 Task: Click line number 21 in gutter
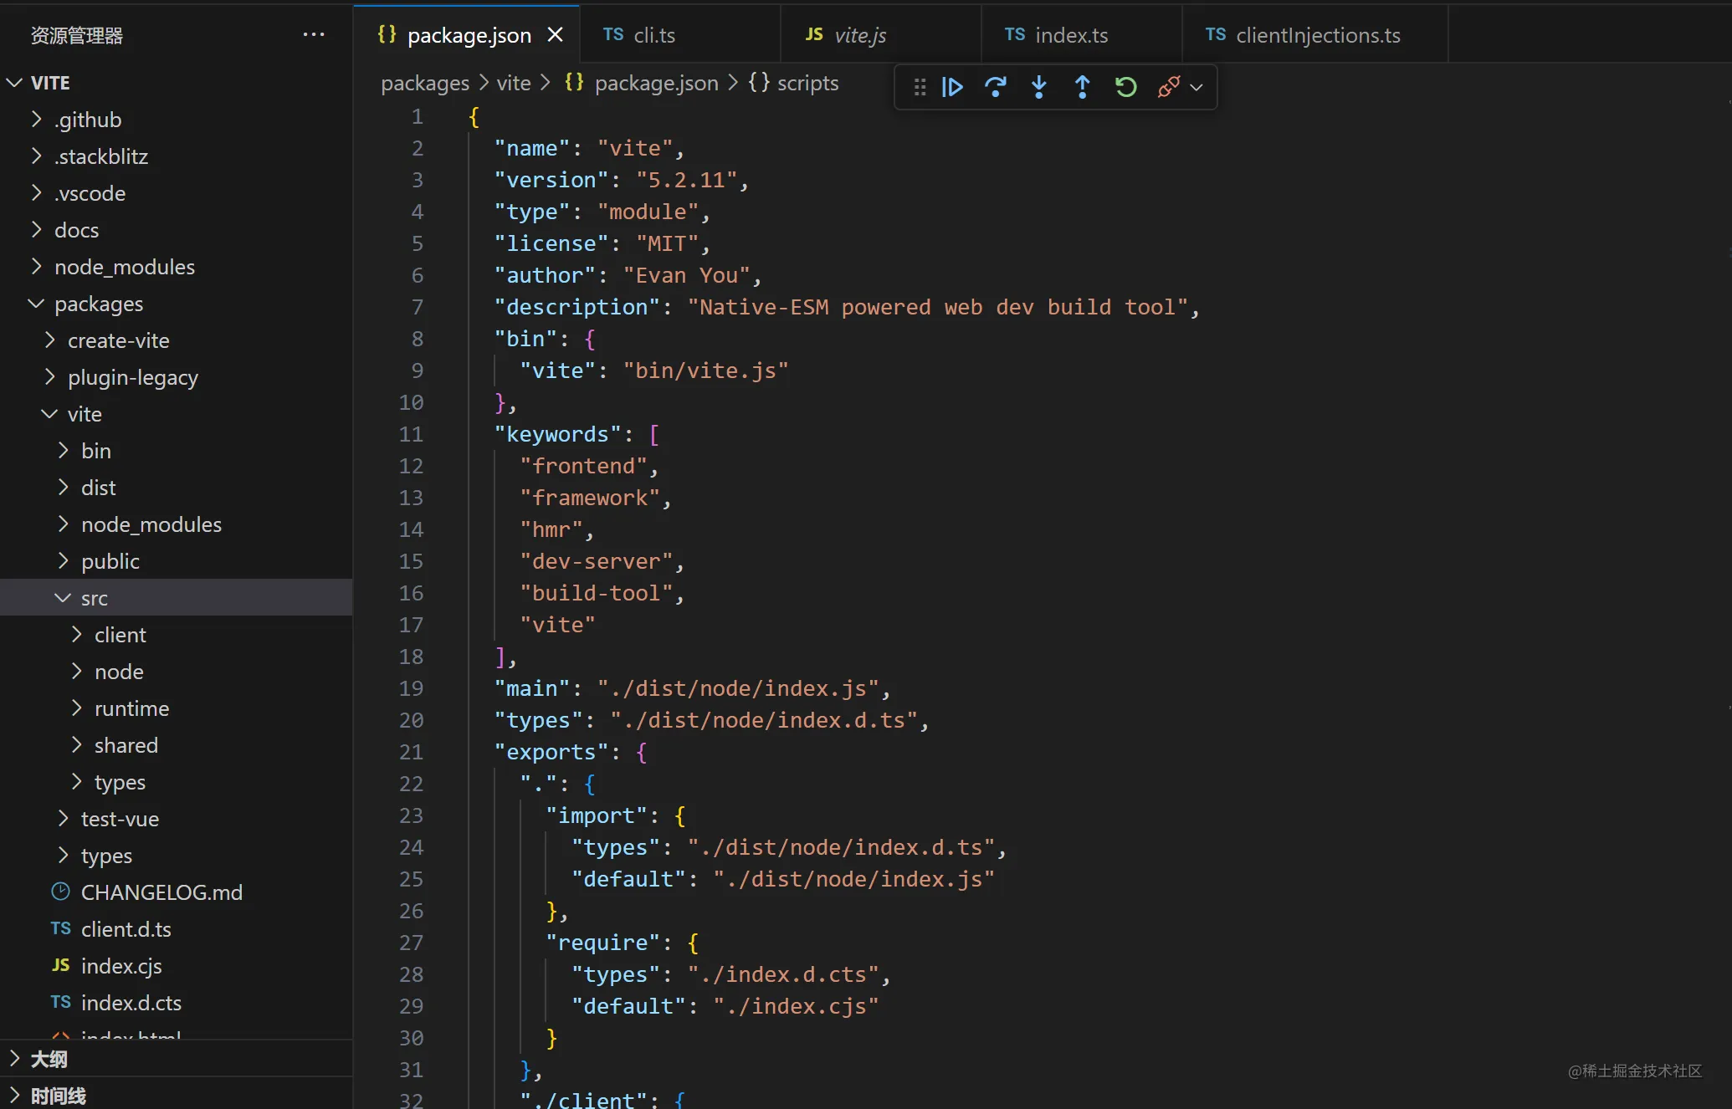coord(411,752)
